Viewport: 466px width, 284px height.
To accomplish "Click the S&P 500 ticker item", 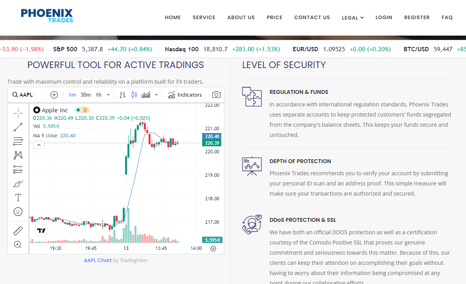I will [102, 49].
